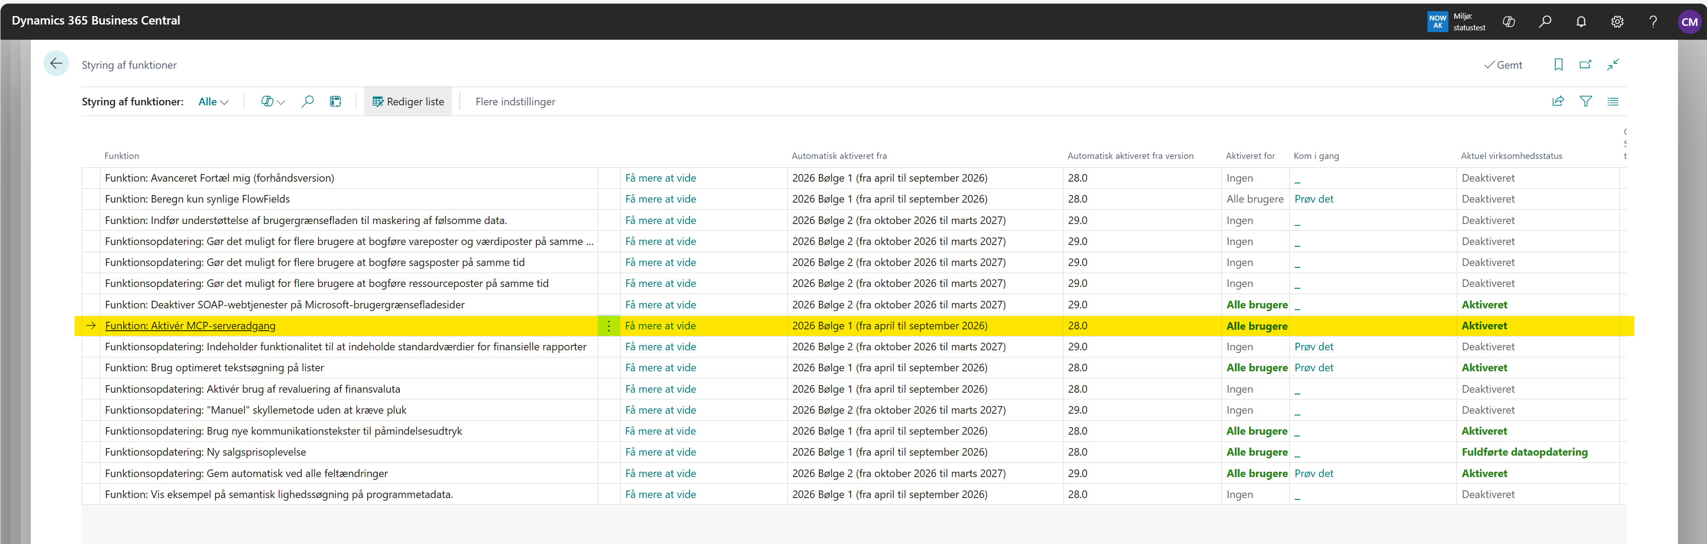Open the notifications bell
The image size is (1707, 544).
pos(1581,22)
